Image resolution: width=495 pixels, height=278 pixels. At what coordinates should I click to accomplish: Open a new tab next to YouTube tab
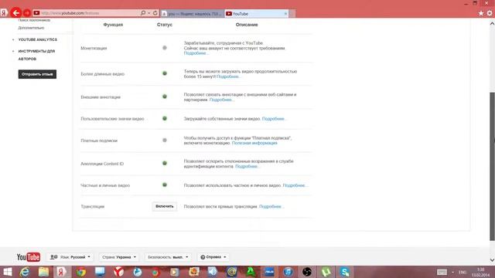click(x=292, y=14)
